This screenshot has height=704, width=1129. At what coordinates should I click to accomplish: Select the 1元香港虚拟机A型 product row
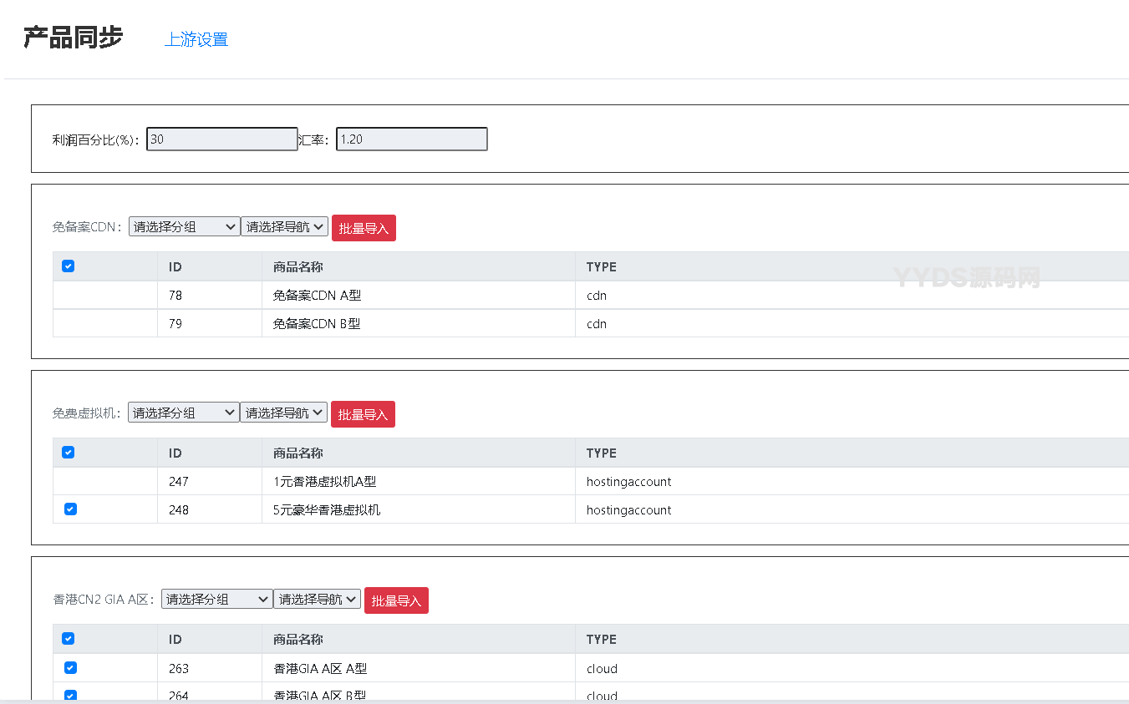pyautogui.click(x=324, y=482)
